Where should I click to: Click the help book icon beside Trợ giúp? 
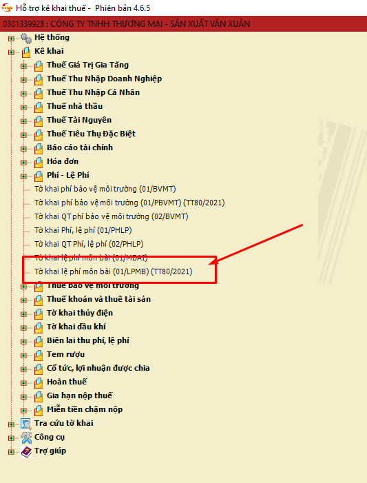(26, 451)
